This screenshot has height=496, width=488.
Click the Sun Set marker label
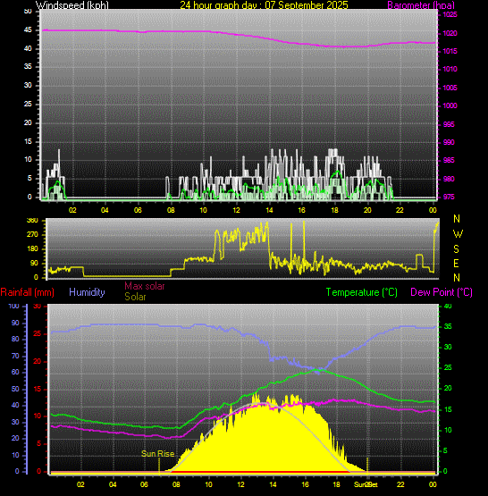tap(366, 484)
